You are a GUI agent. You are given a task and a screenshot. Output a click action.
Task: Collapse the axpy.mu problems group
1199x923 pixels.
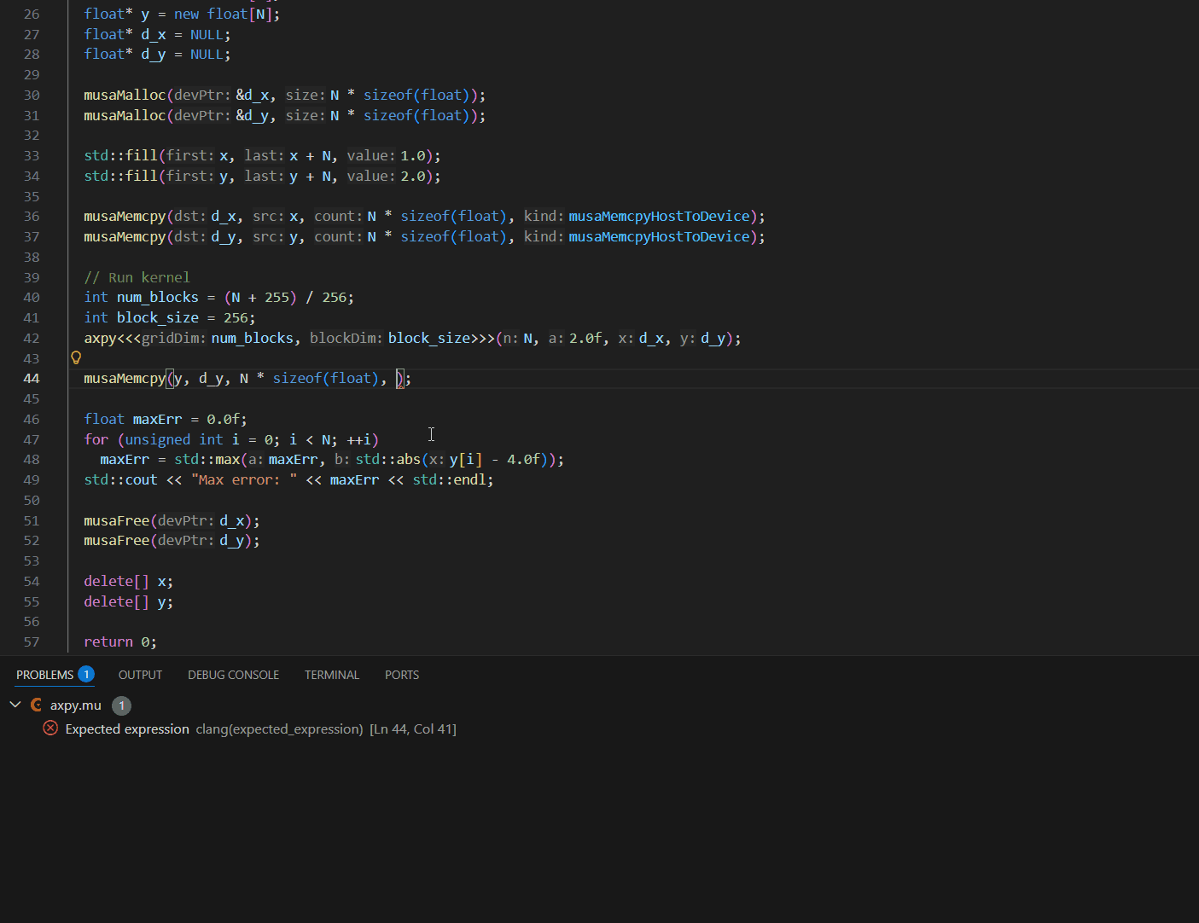point(15,705)
